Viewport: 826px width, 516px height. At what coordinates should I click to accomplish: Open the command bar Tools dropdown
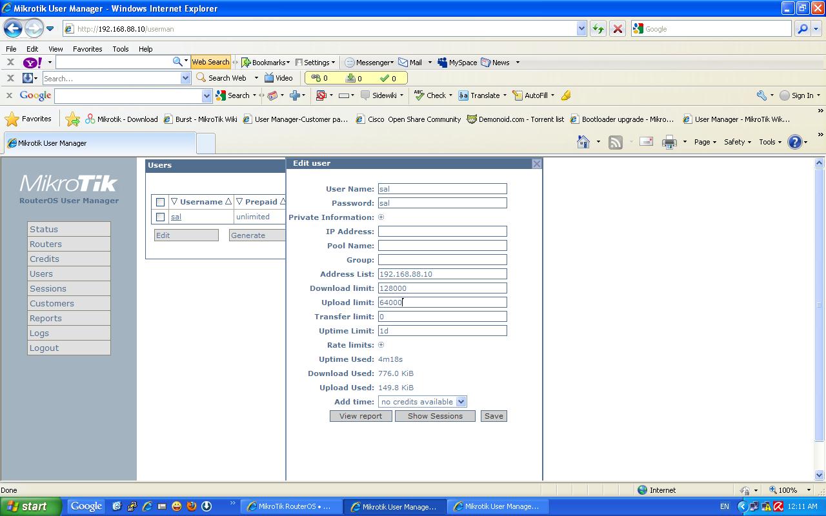pos(770,142)
